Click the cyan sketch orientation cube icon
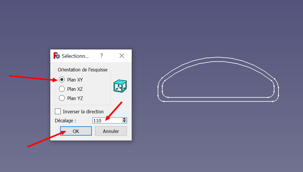The width and height of the screenshot is (303, 172). [120, 86]
